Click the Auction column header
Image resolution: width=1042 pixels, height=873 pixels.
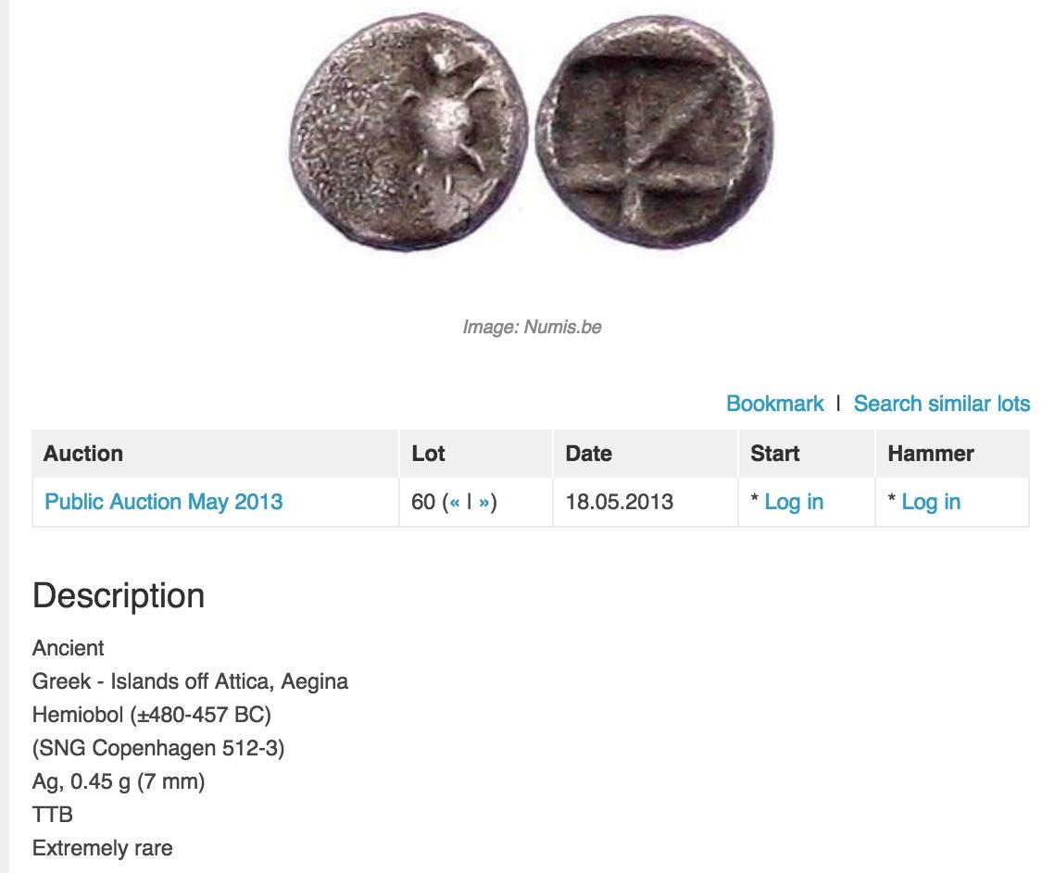click(83, 454)
